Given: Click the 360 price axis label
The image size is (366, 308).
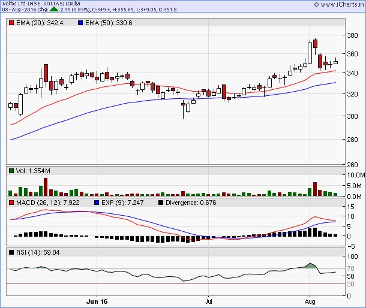Looking at the screenshot, I should [352, 54].
